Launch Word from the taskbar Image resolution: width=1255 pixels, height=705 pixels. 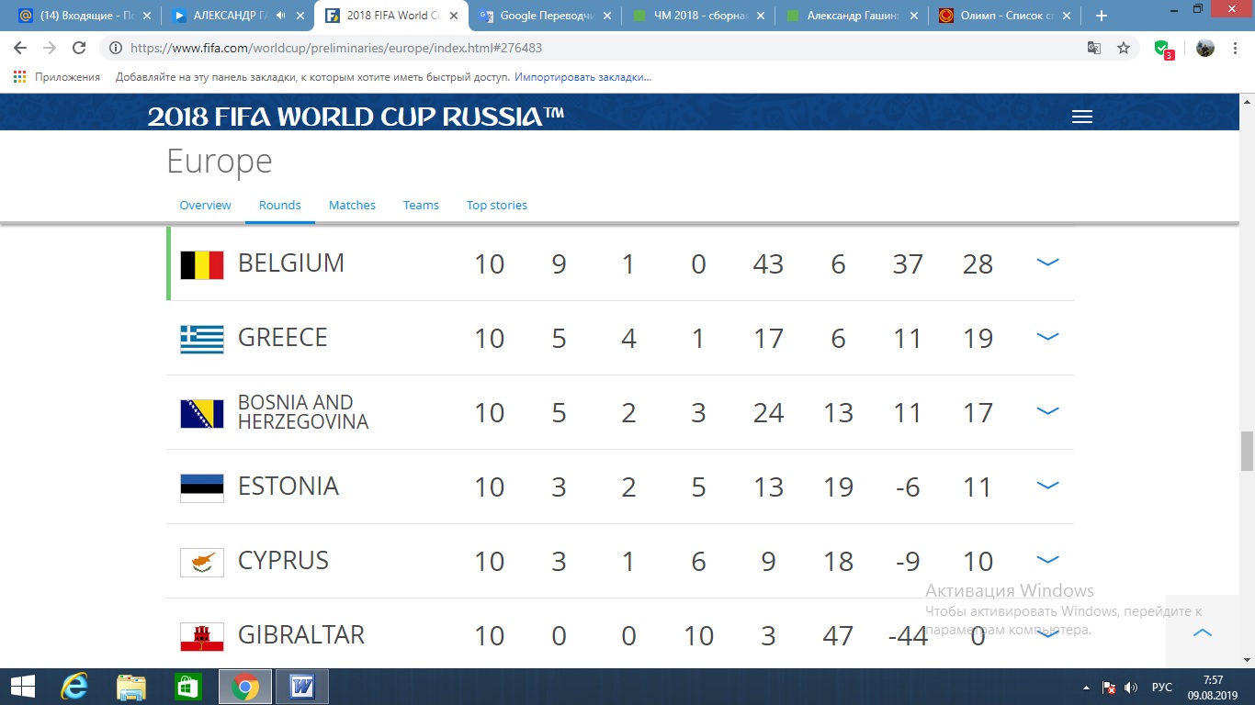[x=301, y=687]
